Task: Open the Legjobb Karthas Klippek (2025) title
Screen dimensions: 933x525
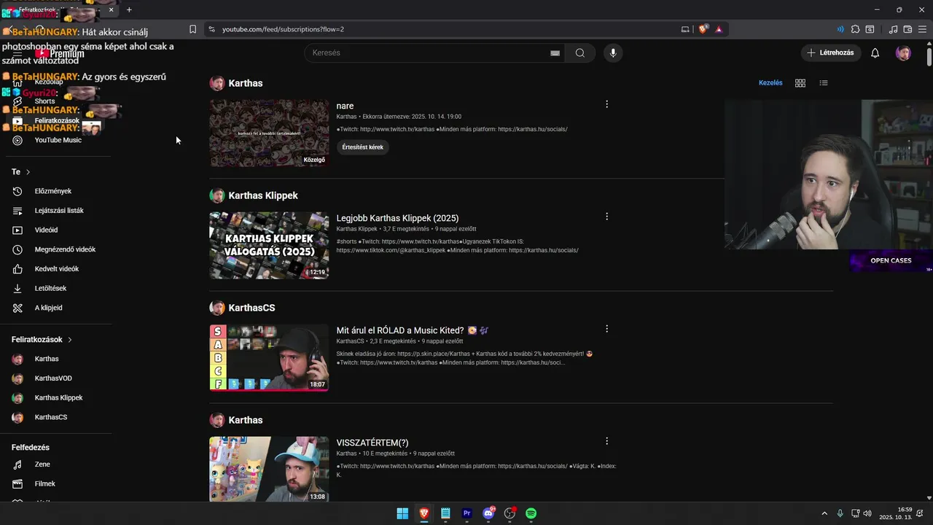Action: pyautogui.click(x=397, y=218)
